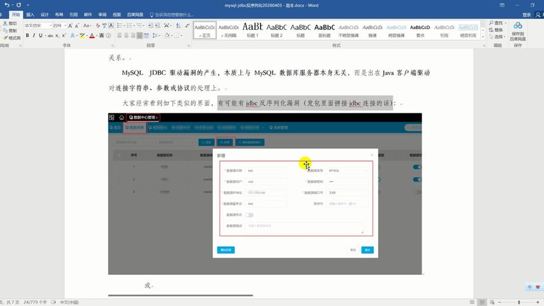Image resolution: width=544 pixels, height=306 pixels.
Task: Switch to the Layout tab
Action: [59, 15]
